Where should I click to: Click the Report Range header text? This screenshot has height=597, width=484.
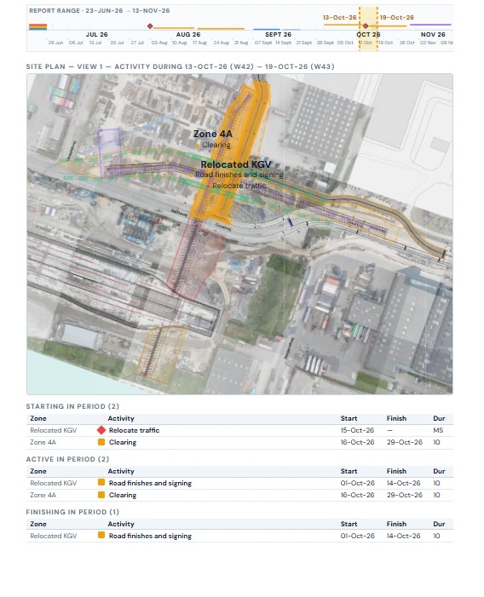click(x=100, y=11)
